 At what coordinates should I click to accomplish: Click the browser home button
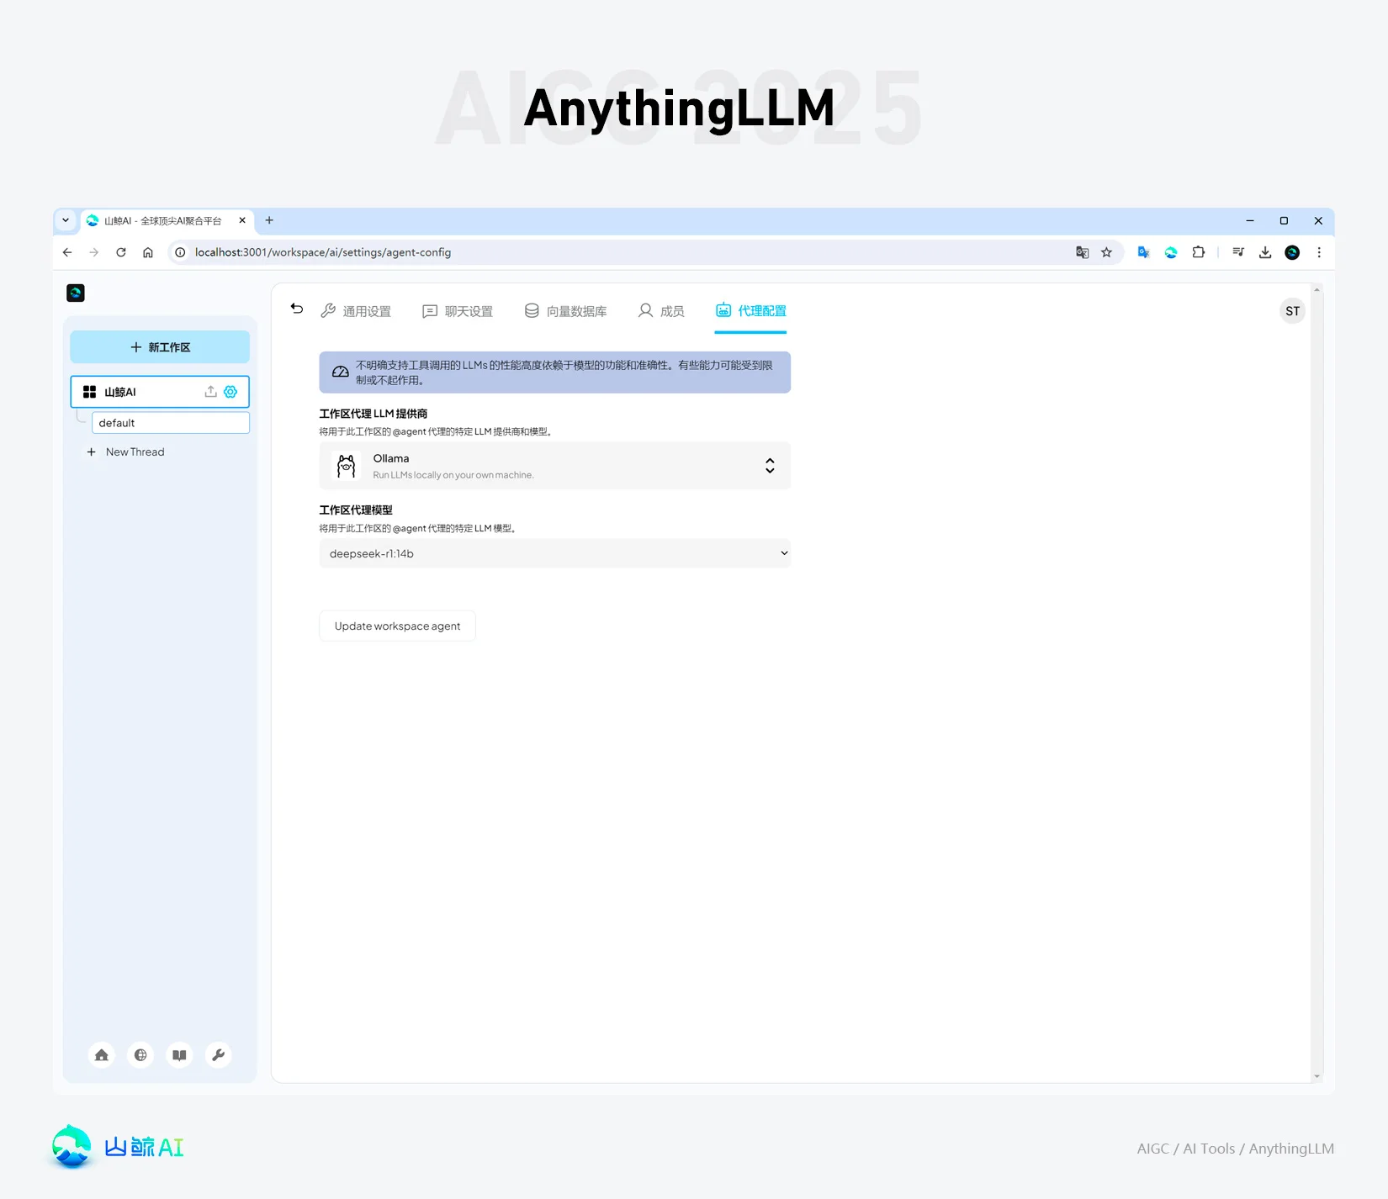click(148, 252)
